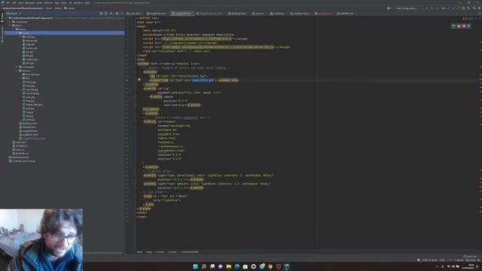Click the editor error stripe scrollbar on right edge

(480, 132)
